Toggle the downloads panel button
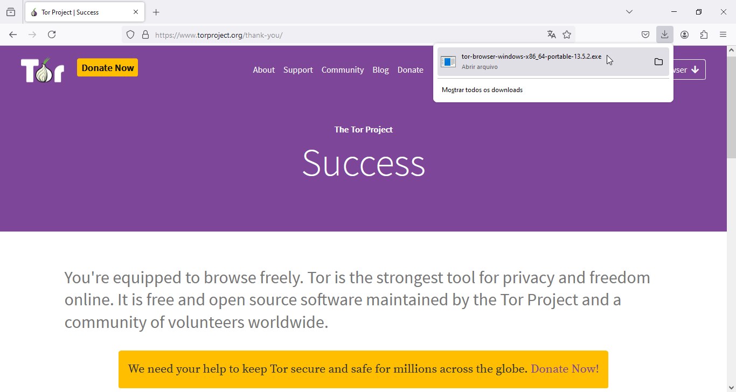736x392 pixels. 665,34
